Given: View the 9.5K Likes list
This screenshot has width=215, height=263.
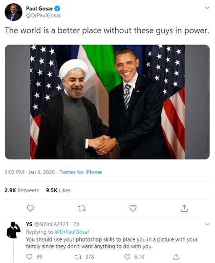Looking at the screenshot, I should 58,190.
